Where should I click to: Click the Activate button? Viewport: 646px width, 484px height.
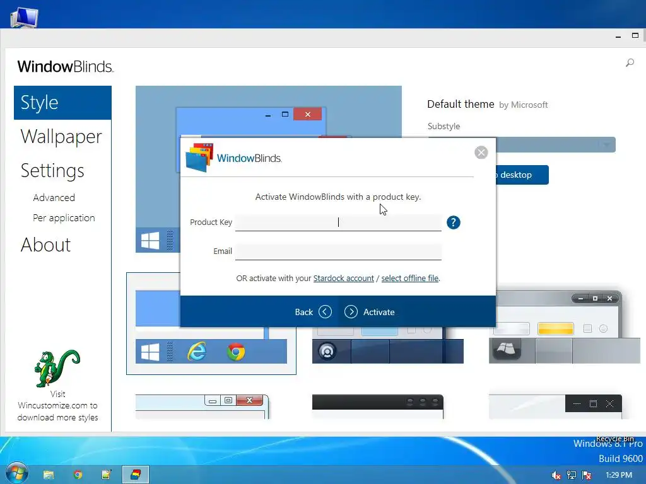[x=370, y=312]
